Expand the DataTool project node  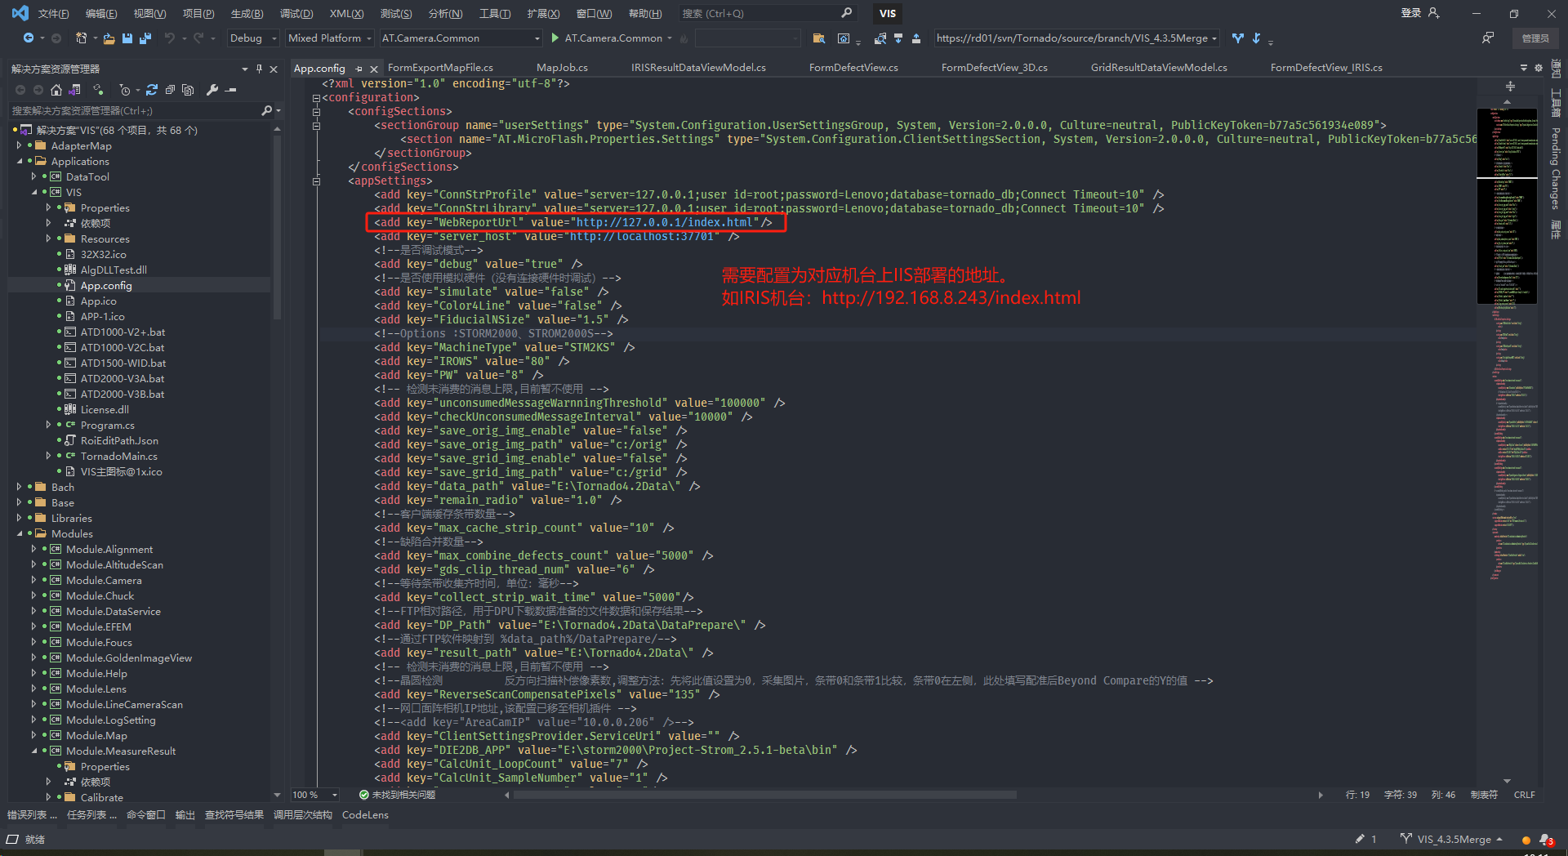tap(34, 176)
